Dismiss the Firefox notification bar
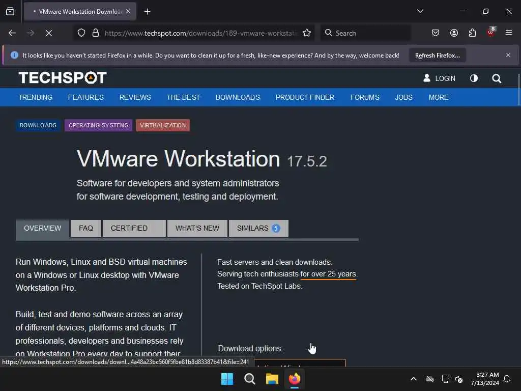This screenshot has height=391, width=521. 508,55
